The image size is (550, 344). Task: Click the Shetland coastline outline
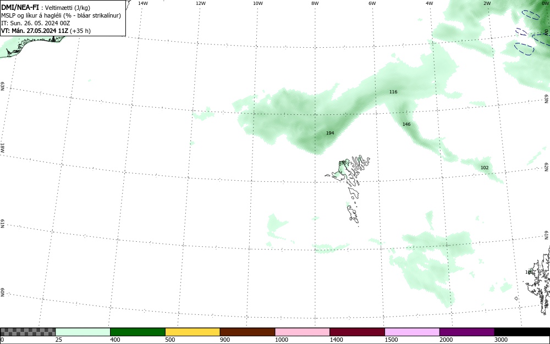pos(538,280)
